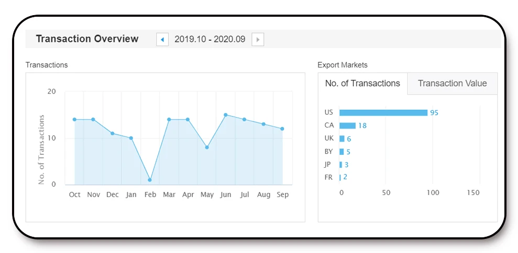Click the Jan data point on chart
This screenshot has height=253, width=518.
click(131, 138)
